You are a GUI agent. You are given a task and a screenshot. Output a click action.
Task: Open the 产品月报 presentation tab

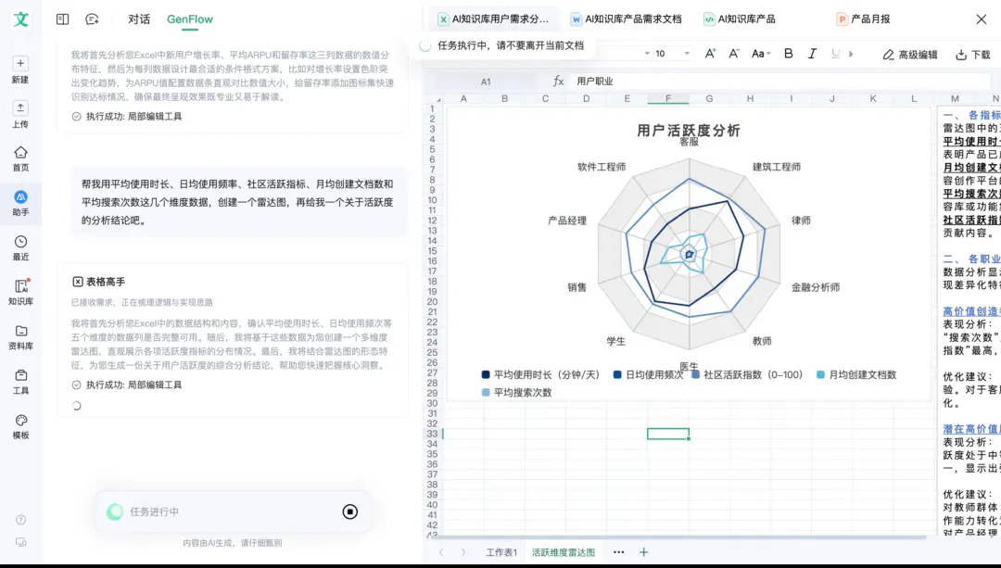[x=863, y=19]
